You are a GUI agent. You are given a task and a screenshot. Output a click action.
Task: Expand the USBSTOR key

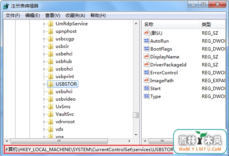click(44, 84)
